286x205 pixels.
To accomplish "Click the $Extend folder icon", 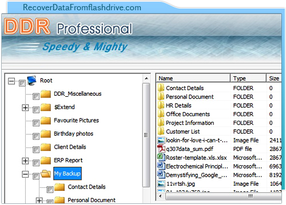I will pos(46,107).
